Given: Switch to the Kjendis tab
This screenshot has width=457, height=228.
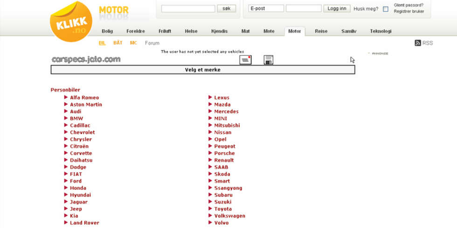Looking at the screenshot, I should pyautogui.click(x=220, y=31).
